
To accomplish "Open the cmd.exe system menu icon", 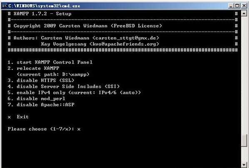I will point(5,6).
